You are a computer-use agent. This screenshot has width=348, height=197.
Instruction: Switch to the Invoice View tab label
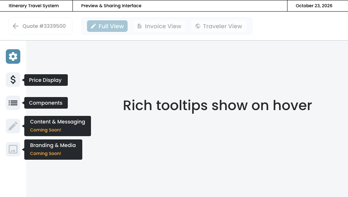coord(163,26)
